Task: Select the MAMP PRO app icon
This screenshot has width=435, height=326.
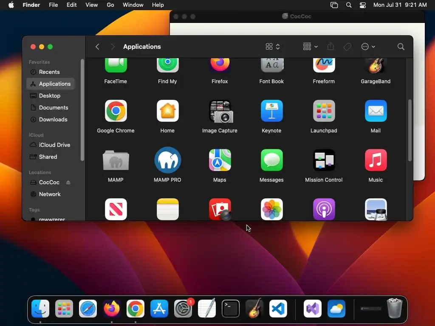Action: (x=167, y=160)
